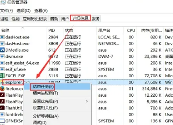
Task: Click memory value 37,608 K
Action: coord(153,82)
